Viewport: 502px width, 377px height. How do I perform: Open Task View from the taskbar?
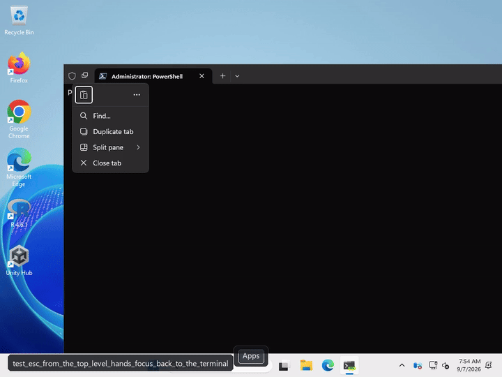pos(284,365)
